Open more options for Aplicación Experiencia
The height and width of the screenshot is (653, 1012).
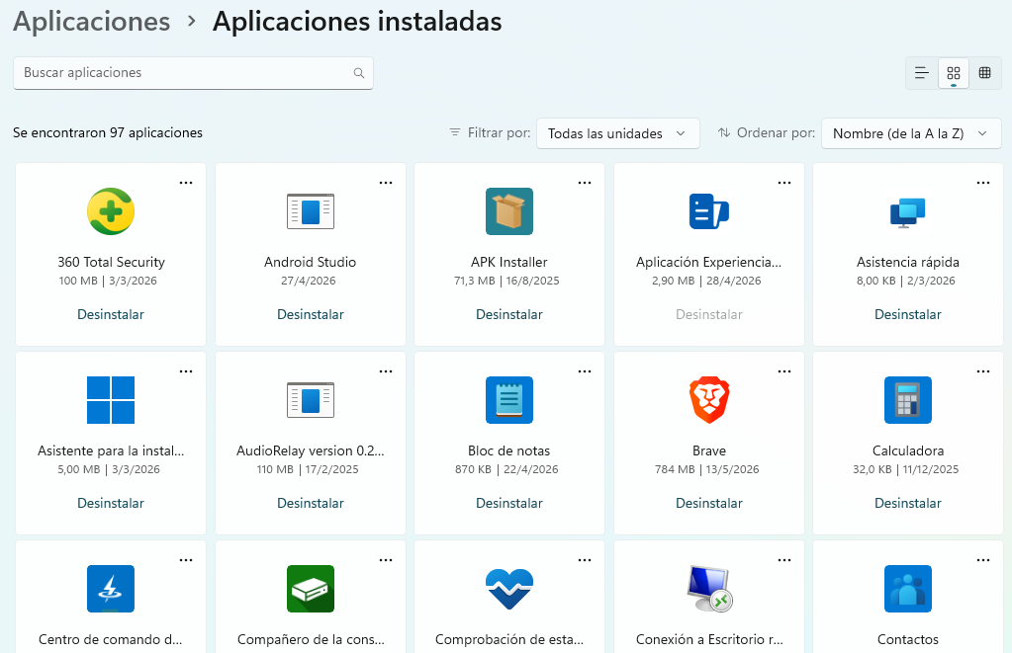click(x=784, y=183)
